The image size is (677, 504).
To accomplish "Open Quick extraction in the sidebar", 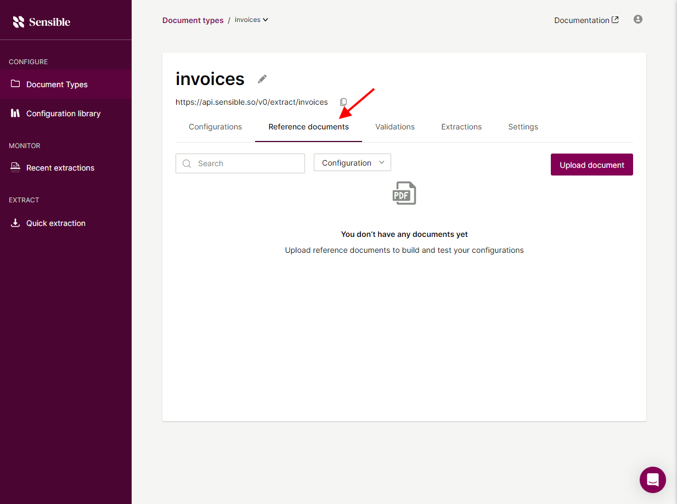I will point(66,223).
